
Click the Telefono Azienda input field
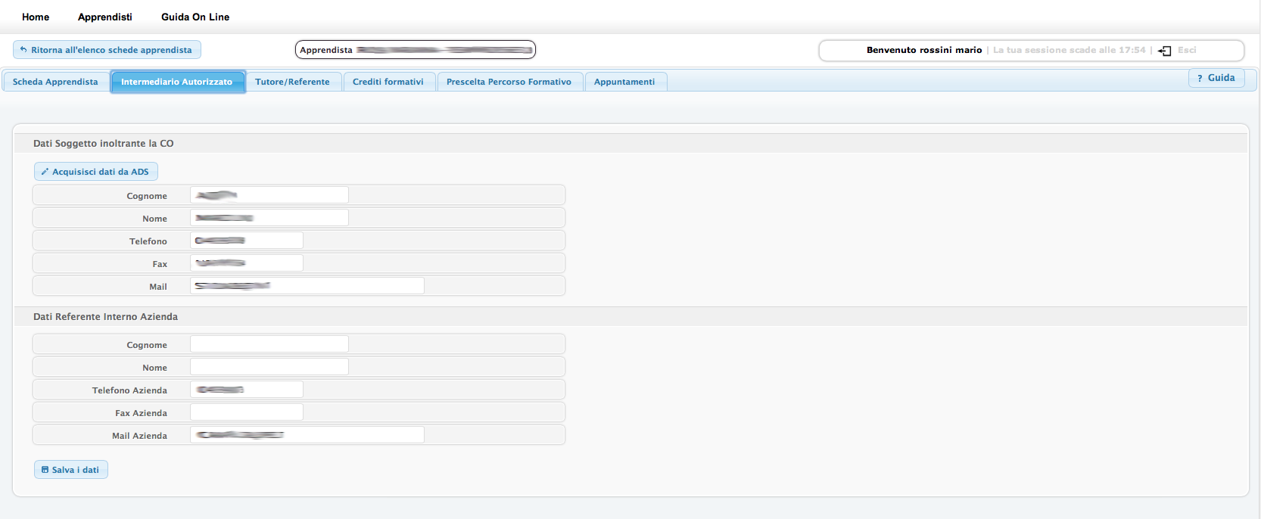coord(246,390)
